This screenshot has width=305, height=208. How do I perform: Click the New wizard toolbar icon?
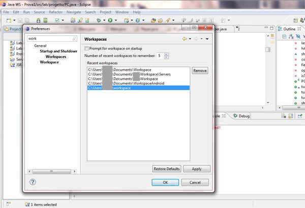[x=9, y=20]
